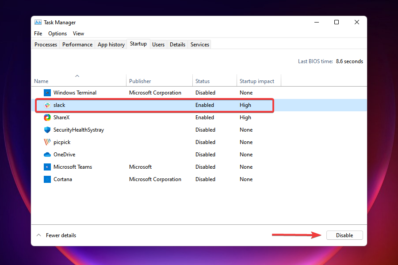
Task: Click the Disable button
Action: pos(344,235)
